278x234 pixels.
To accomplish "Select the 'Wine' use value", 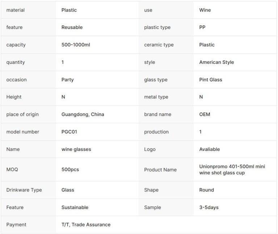I will [205, 10].
